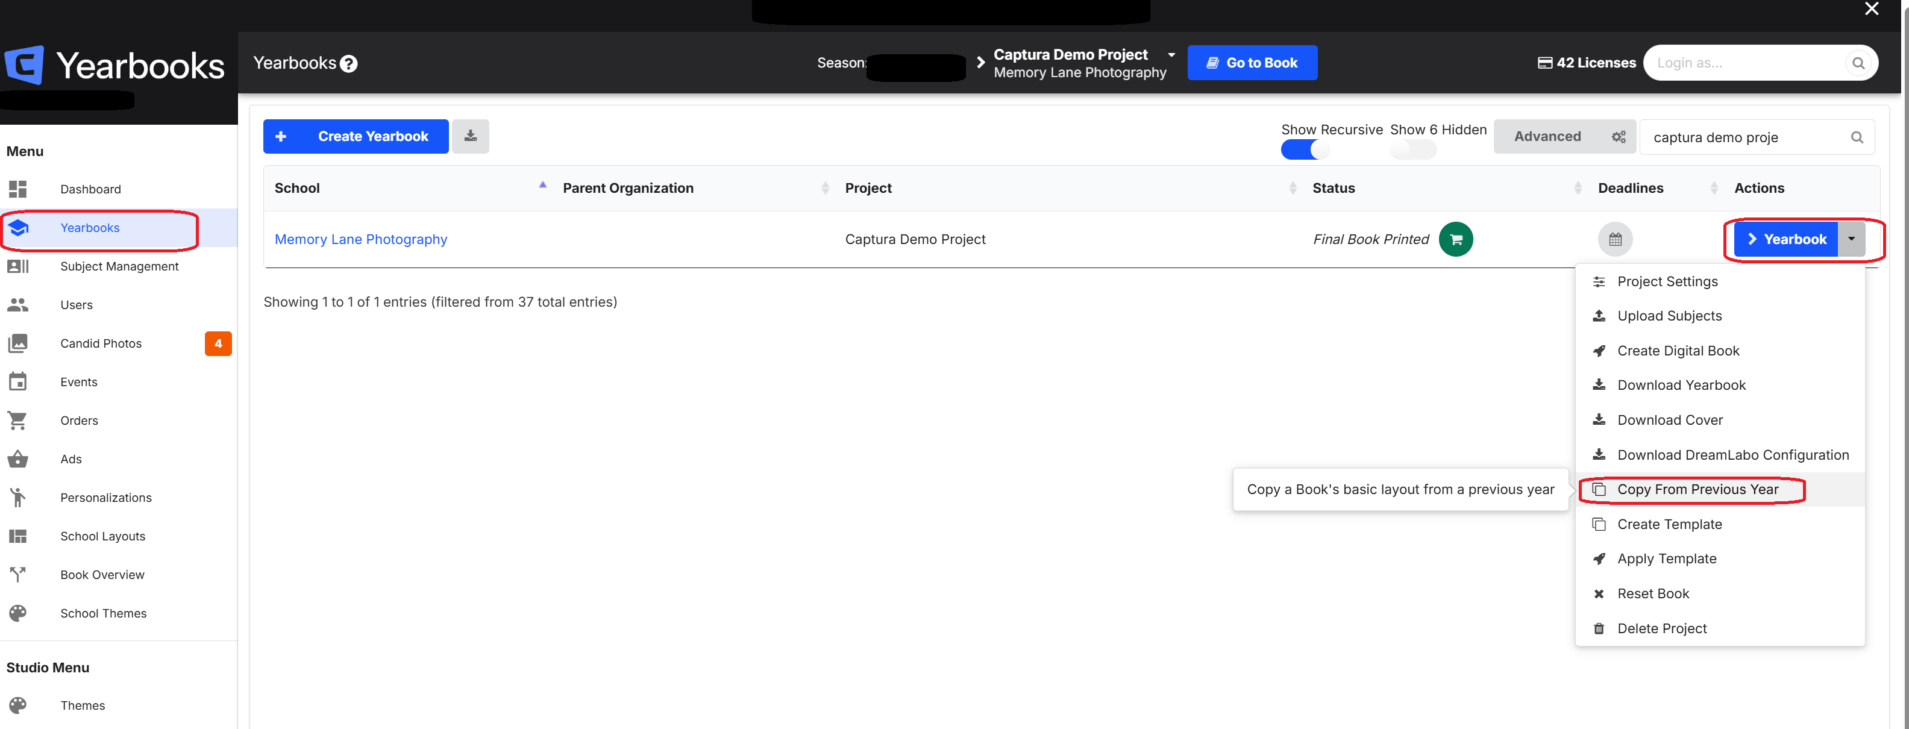Select Create Template menu entry
The height and width of the screenshot is (729, 1909).
click(x=1719, y=524)
